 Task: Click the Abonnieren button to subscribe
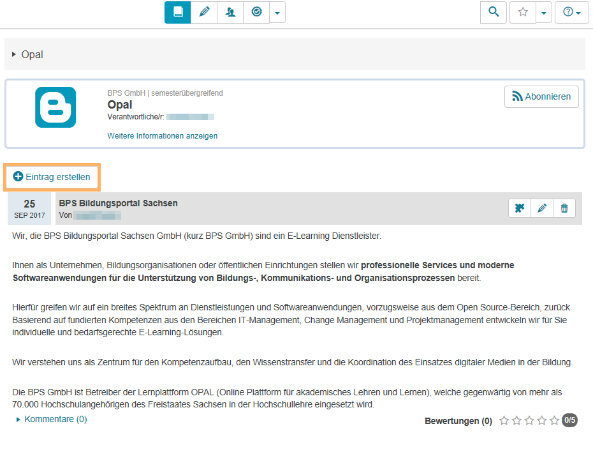[541, 96]
